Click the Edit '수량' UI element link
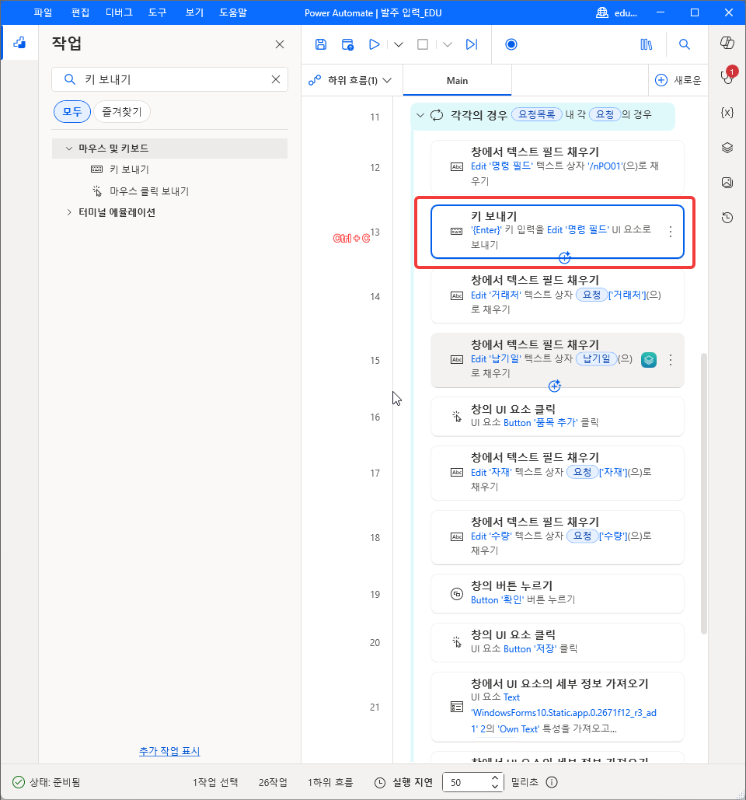The width and height of the screenshot is (746, 800). [492, 536]
